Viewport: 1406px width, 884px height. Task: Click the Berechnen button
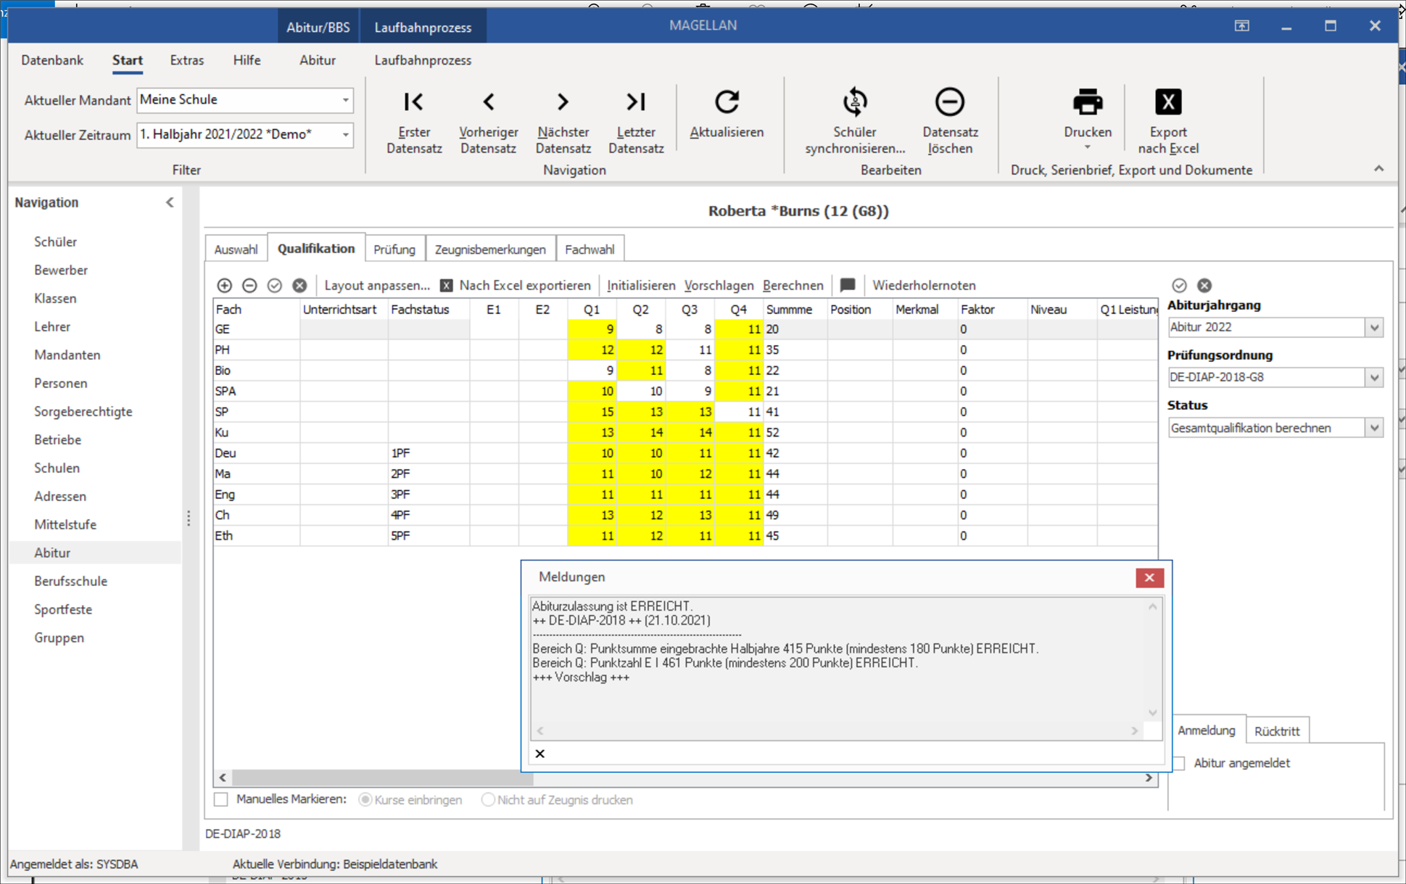pyautogui.click(x=793, y=286)
